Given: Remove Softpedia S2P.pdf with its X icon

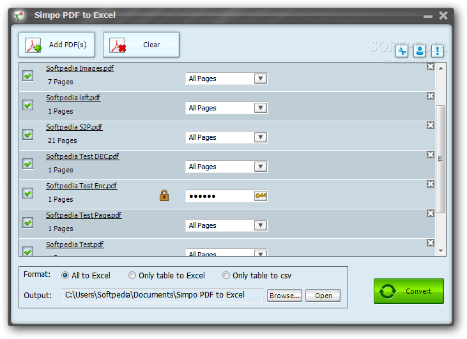Looking at the screenshot, I should click(431, 125).
